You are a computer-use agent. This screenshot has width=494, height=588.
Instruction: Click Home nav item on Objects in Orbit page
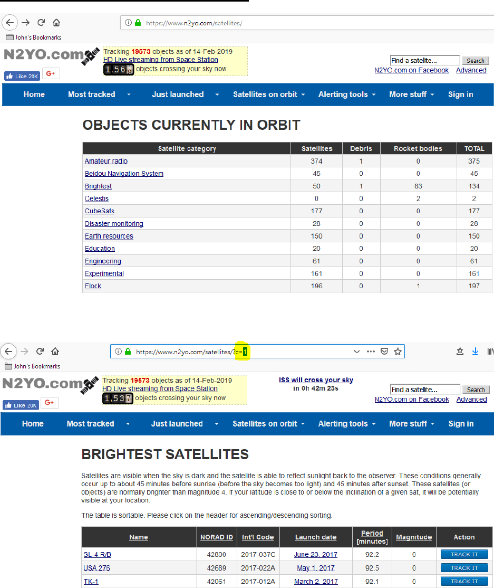pyautogui.click(x=34, y=94)
